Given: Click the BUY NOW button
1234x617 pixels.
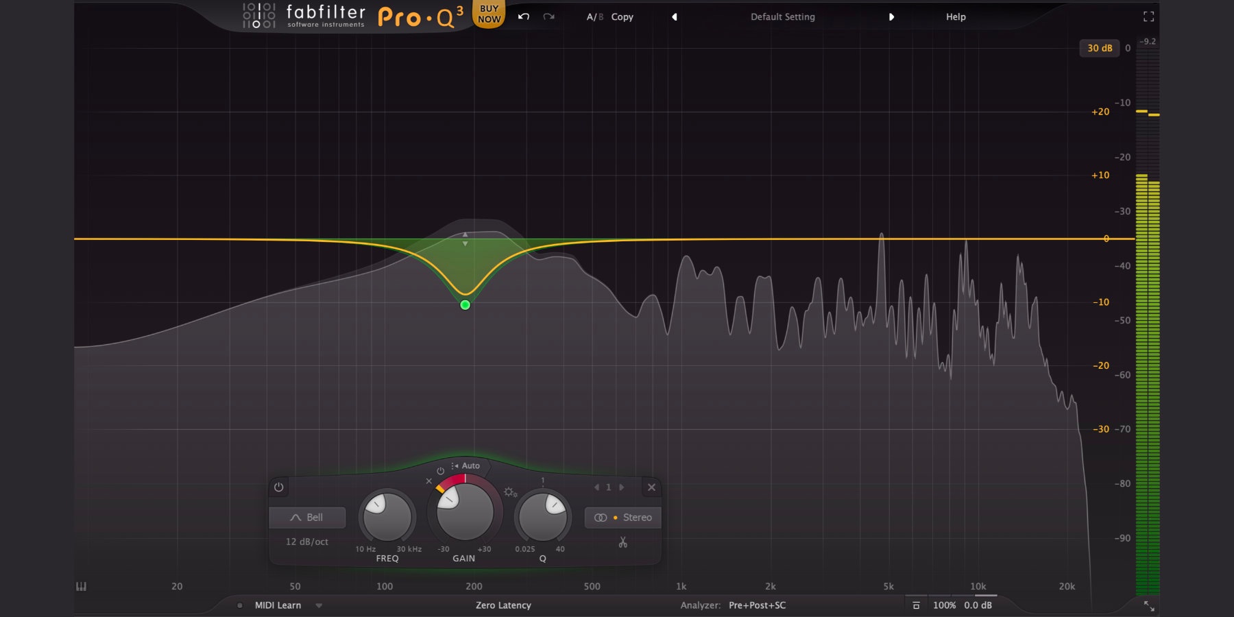Looking at the screenshot, I should [488, 14].
